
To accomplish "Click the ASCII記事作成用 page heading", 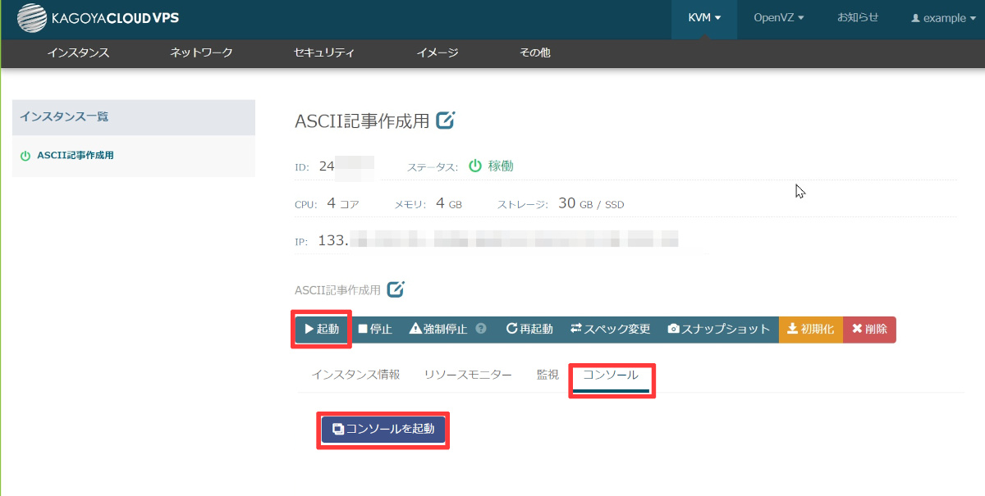I will 362,121.
